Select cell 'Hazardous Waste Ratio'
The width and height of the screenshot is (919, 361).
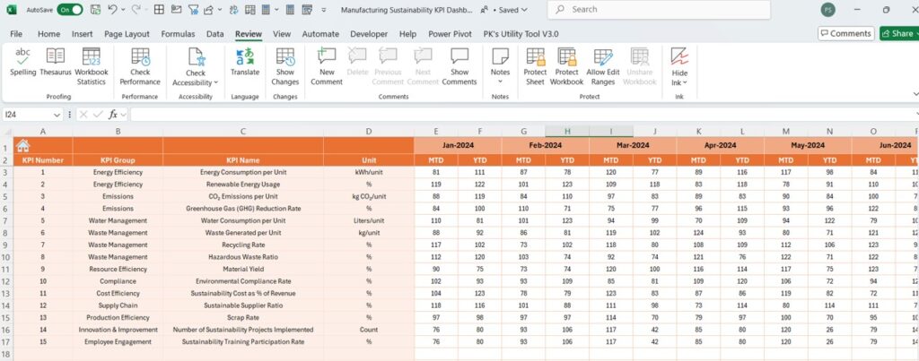coord(243,257)
